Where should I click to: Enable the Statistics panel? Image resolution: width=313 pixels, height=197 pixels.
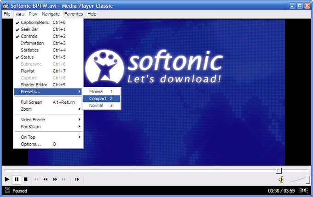coord(48,50)
